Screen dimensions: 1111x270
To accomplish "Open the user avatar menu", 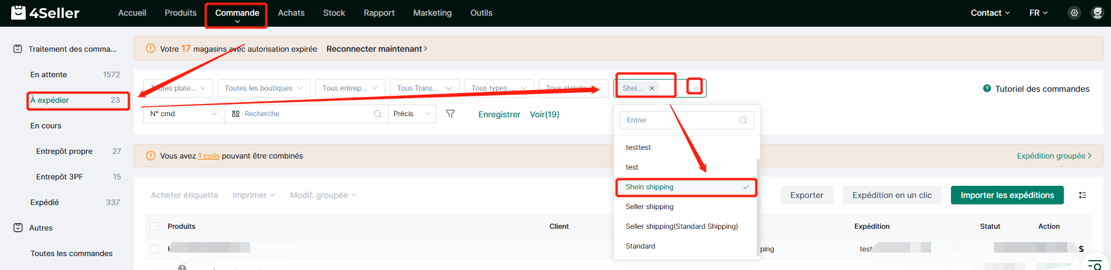I will (1097, 13).
